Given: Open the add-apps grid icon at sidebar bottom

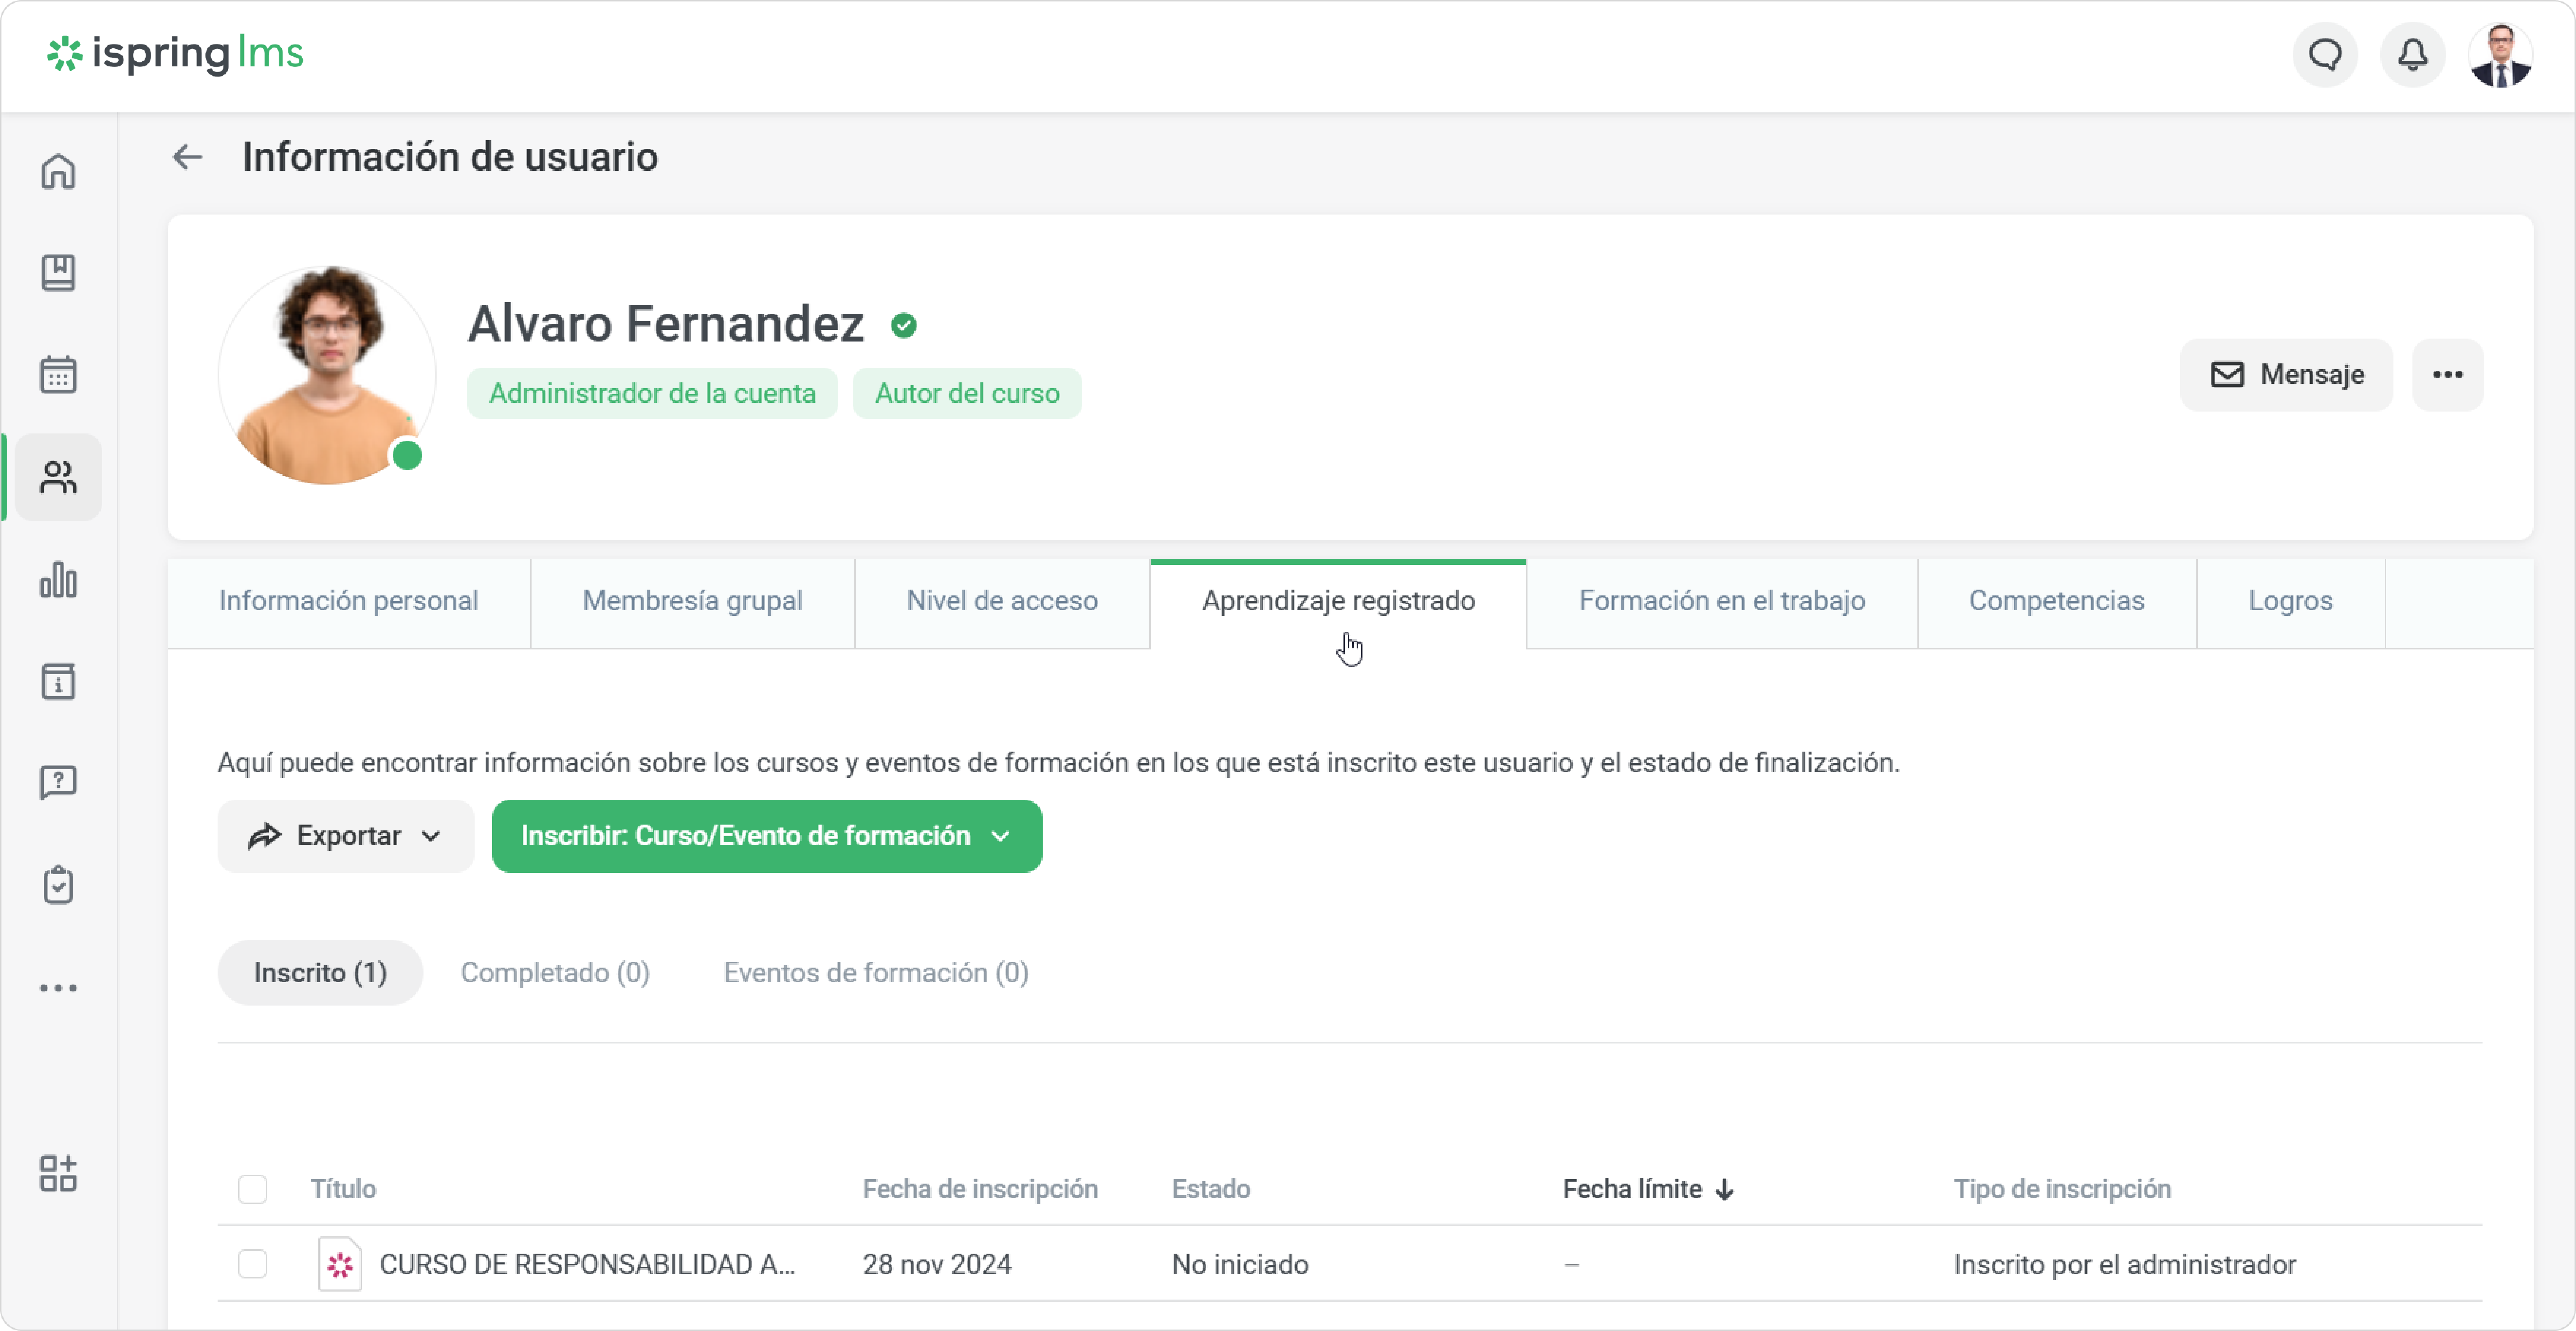Looking at the screenshot, I should pos(58,1173).
